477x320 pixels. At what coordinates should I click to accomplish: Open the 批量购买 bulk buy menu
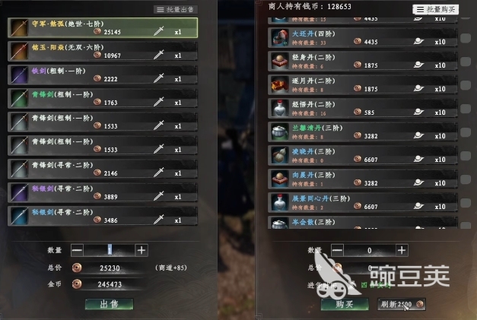coord(436,9)
